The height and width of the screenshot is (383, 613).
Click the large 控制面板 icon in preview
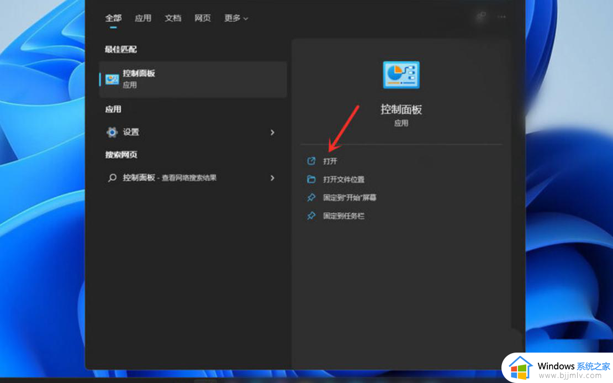point(401,75)
